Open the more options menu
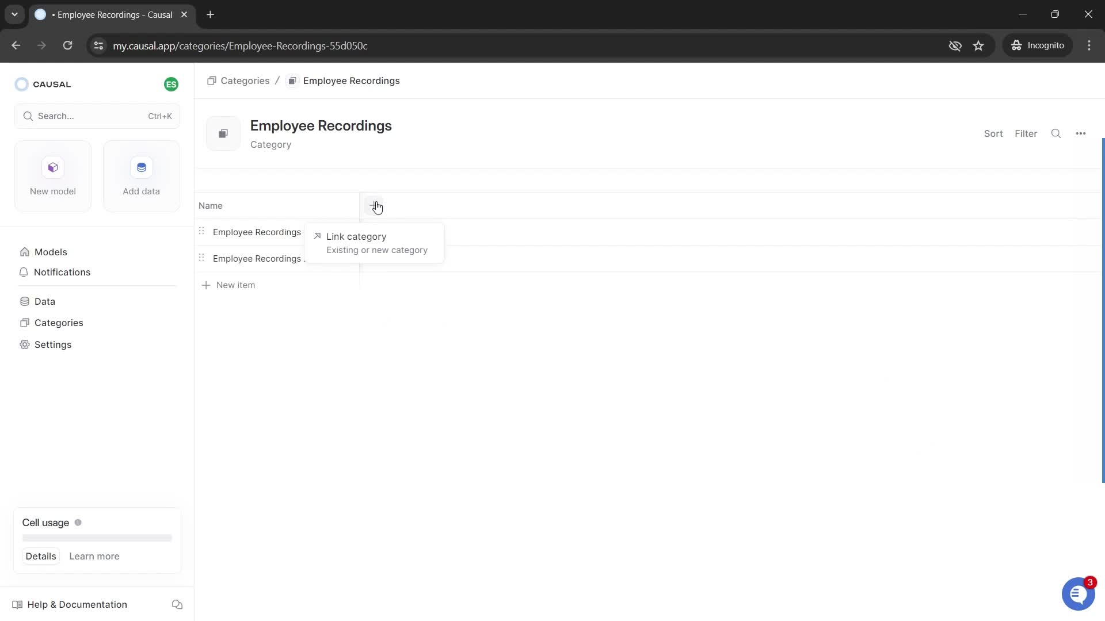The width and height of the screenshot is (1105, 621). [1081, 133]
